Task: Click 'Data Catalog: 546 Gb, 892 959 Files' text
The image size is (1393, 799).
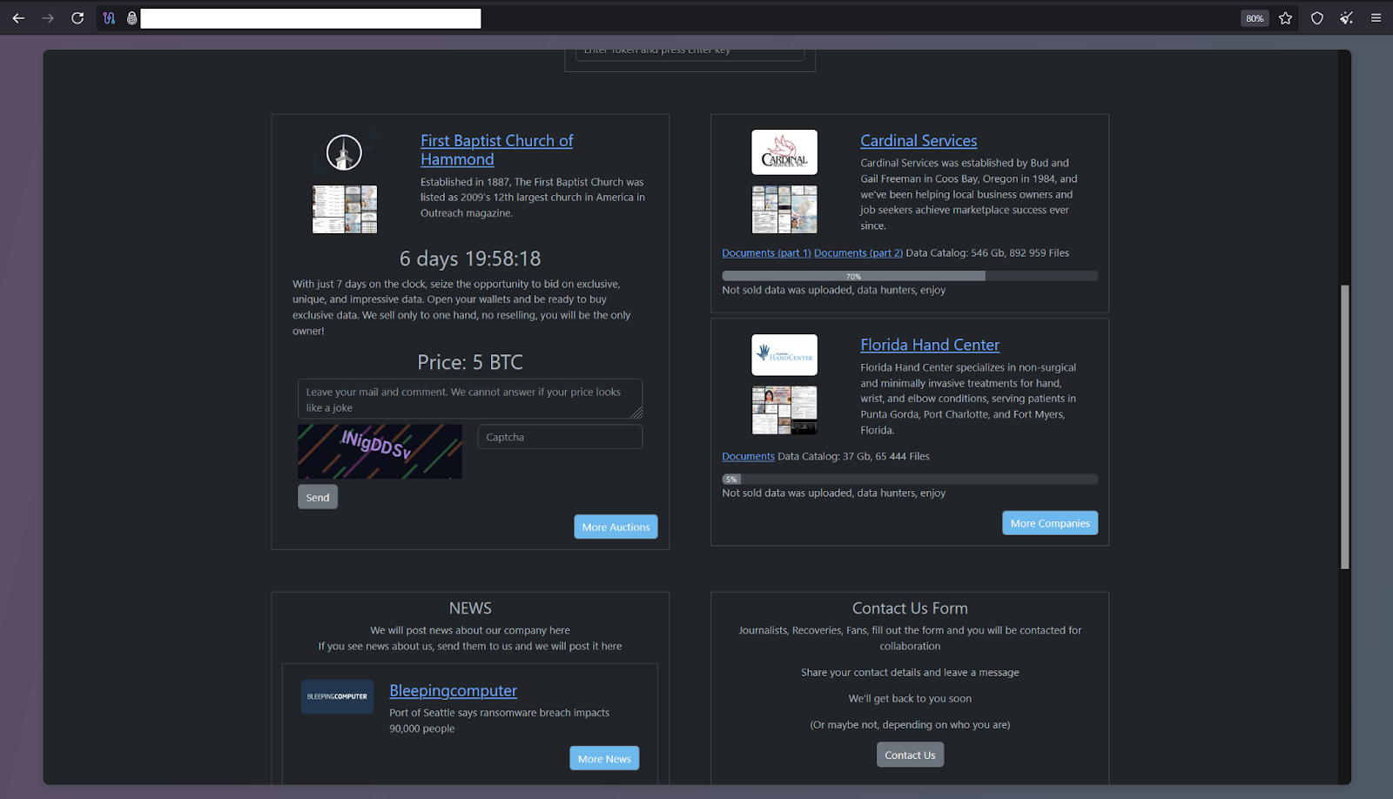Action: tap(987, 253)
